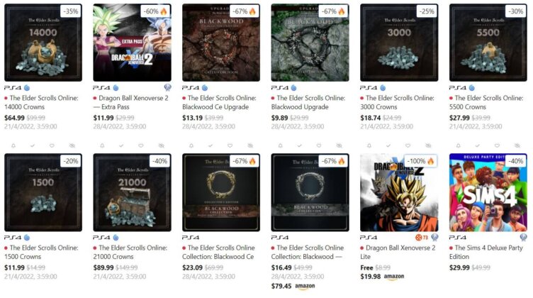533x298 pixels.
Task: Open The Sims 4 Deluxe Party Edition link
Action: (486, 252)
